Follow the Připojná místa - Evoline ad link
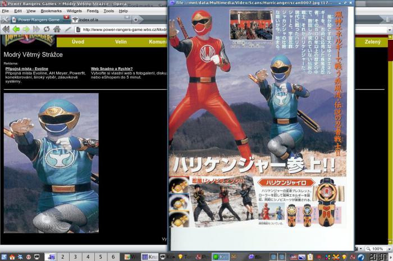This screenshot has width=393, height=261. pyautogui.click(x=26, y=68)
